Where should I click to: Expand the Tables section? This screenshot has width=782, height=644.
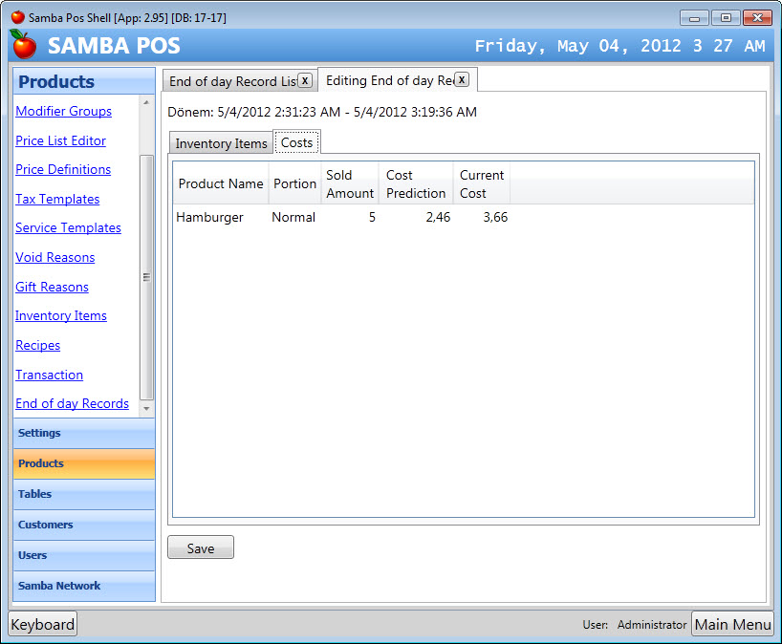tap(84, 494)
